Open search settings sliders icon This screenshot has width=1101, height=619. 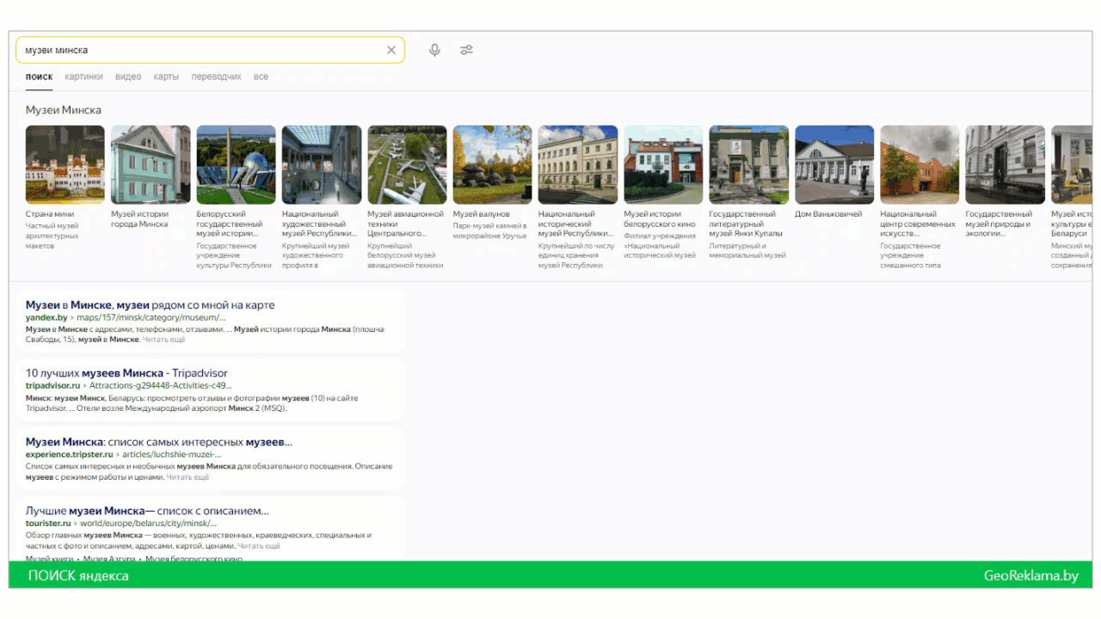click(466, 50)
